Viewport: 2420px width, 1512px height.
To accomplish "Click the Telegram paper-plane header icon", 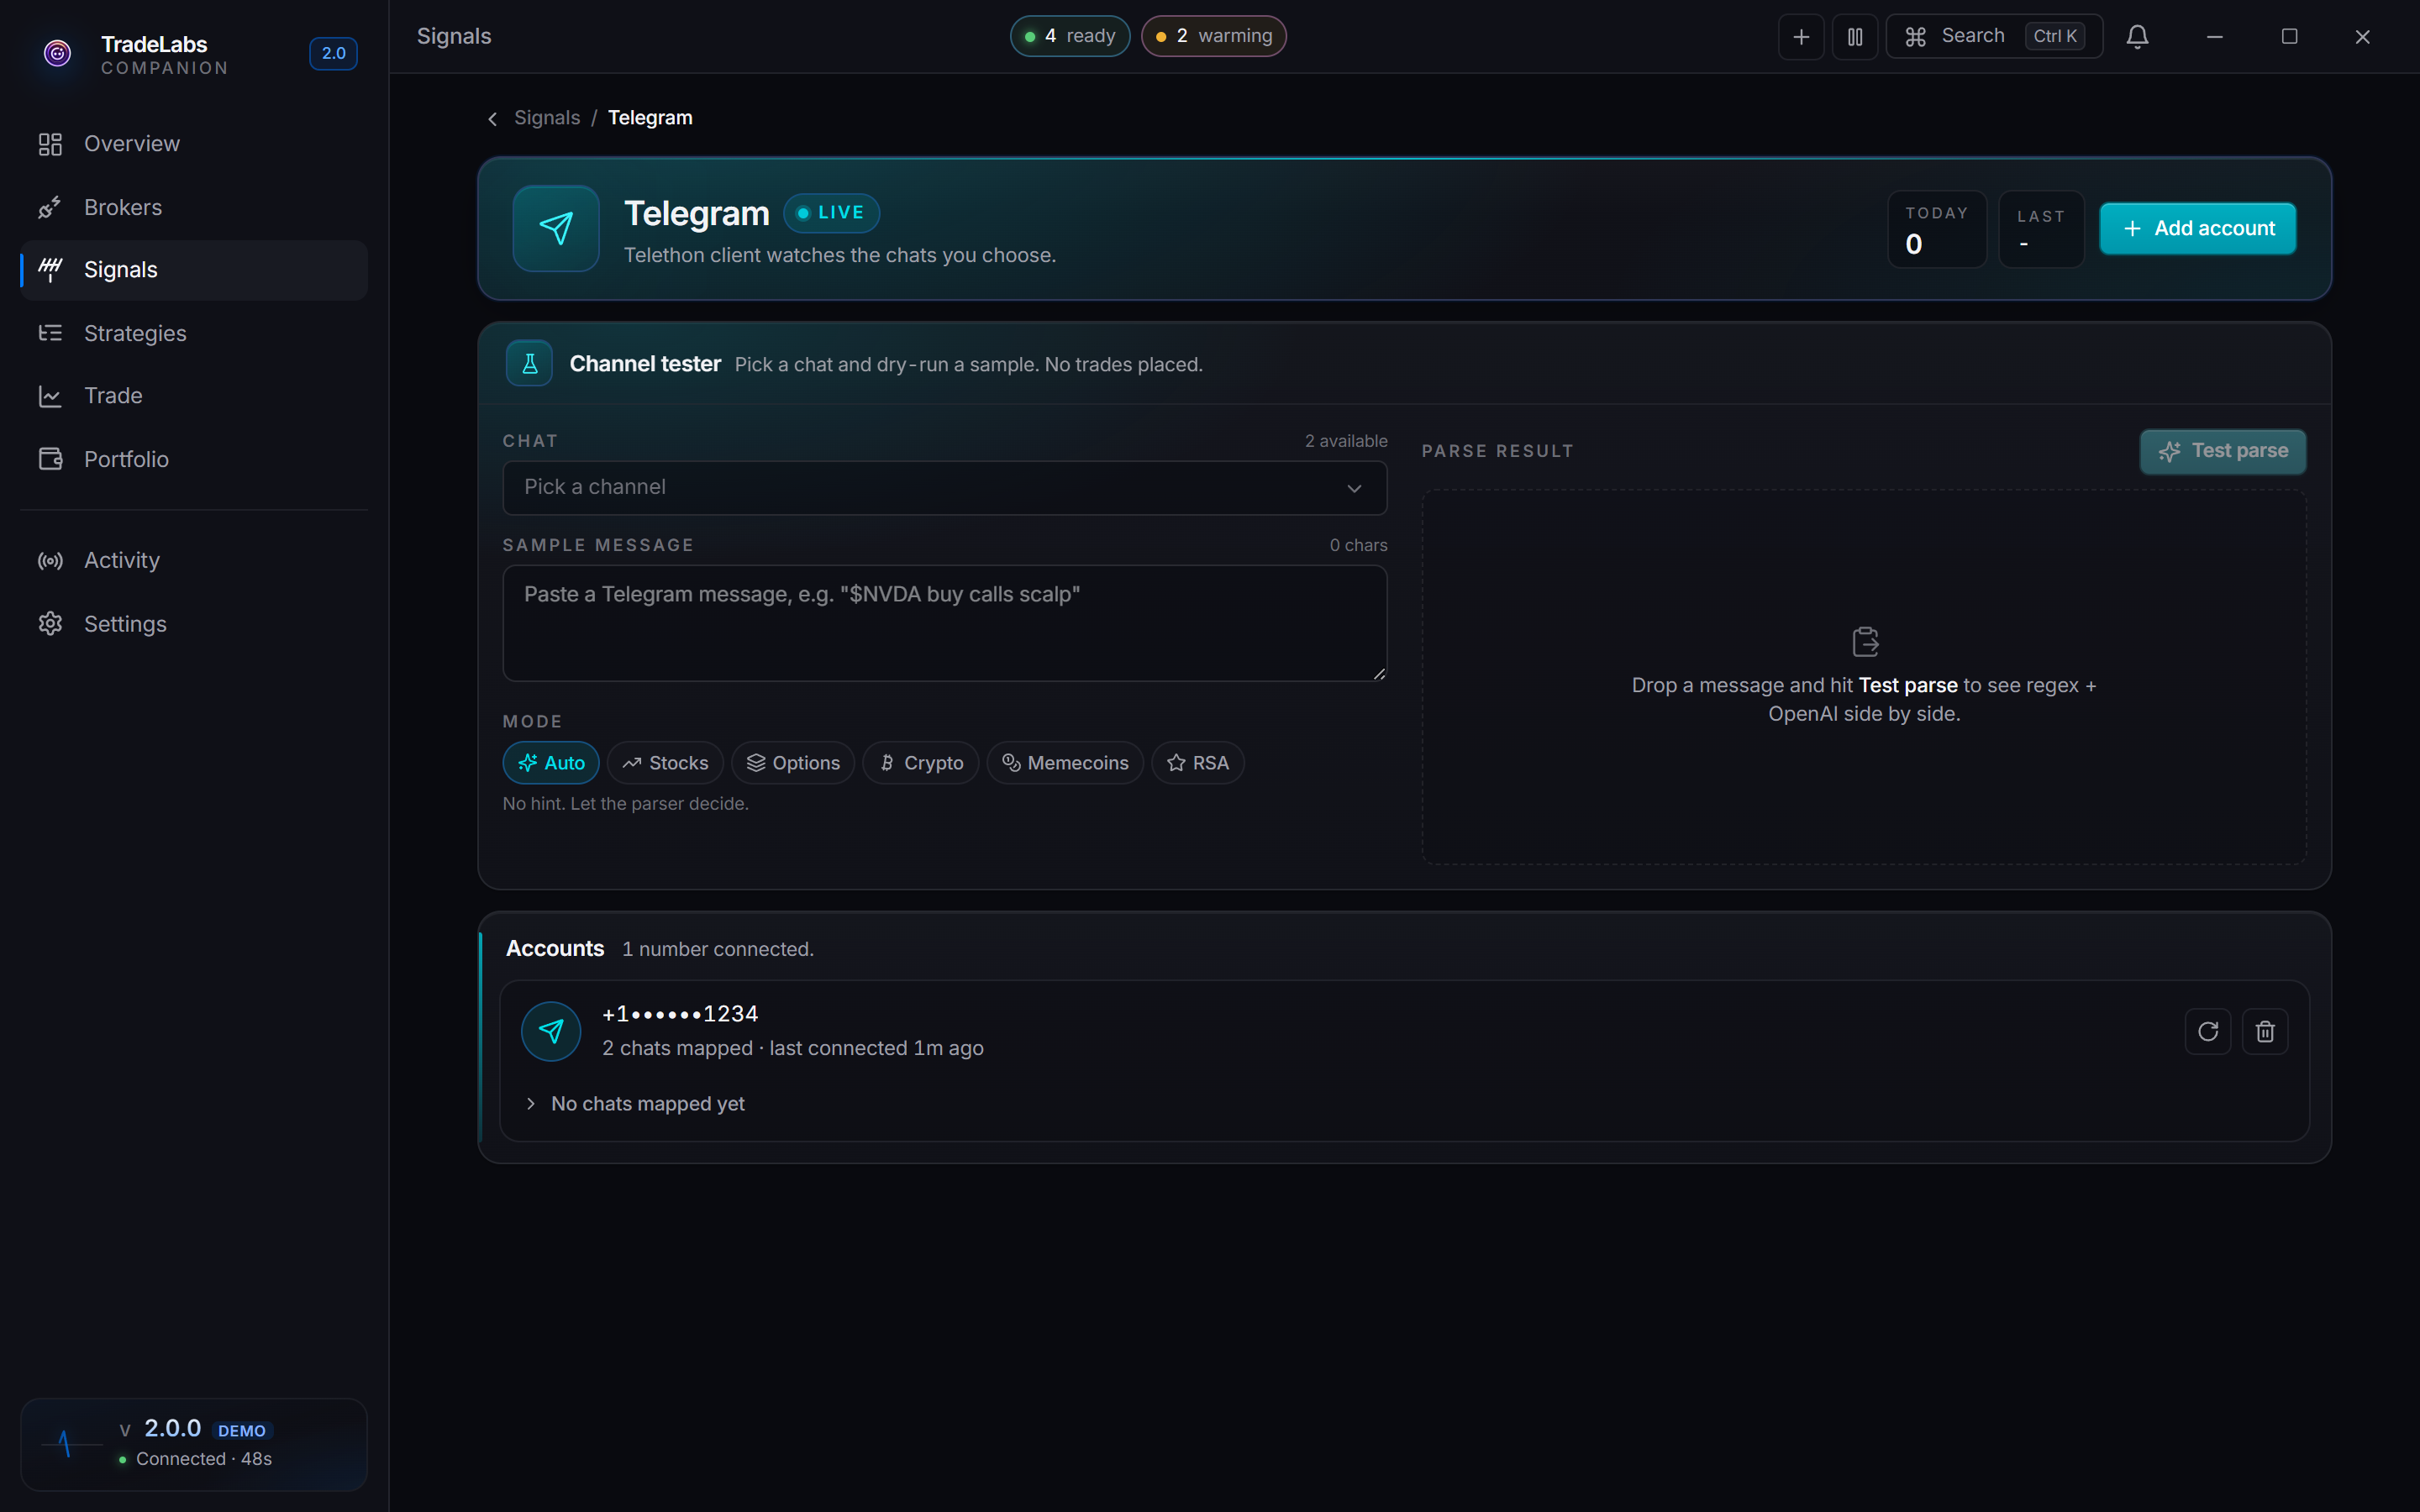I will coord(556,228).
